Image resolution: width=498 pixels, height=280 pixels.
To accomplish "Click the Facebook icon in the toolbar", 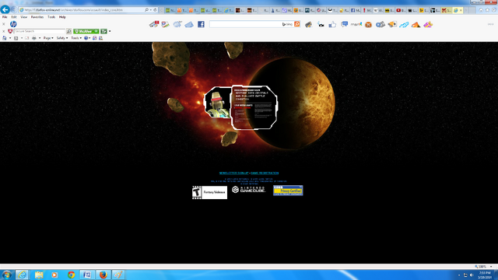I will pyautogui.click(x=201, y=24).
